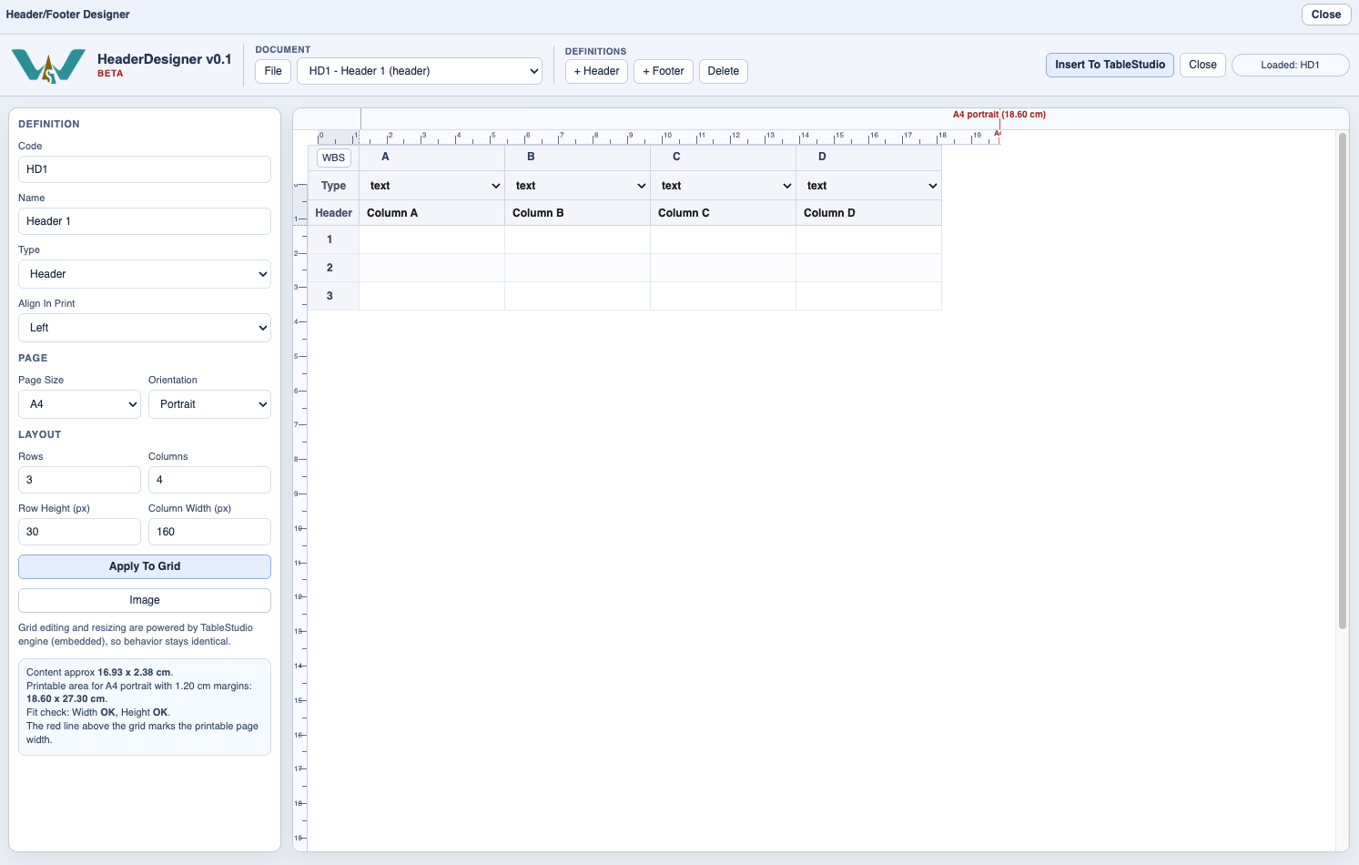Viewport: 1359px width, 865px height.
Task: Click the Apply To Grid button
Action: [145, 566]
